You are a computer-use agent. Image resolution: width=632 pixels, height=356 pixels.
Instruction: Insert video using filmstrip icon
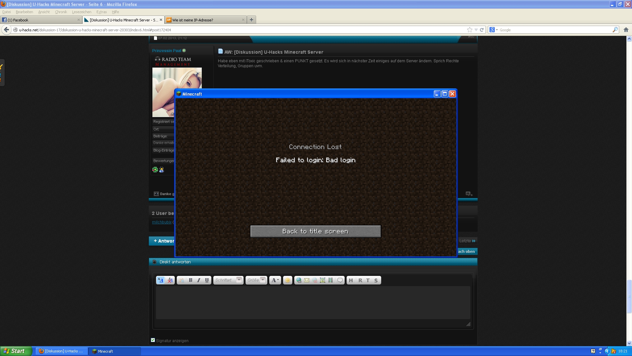(x=330, y=280)
